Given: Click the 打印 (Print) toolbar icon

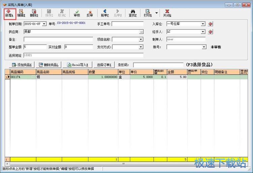Looking at the screenshot, I should (148, 13).
